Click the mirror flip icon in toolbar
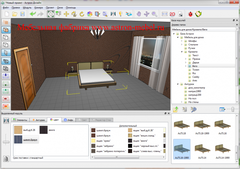240x169 pixels. pyautogui.click(x=113, y=14)
